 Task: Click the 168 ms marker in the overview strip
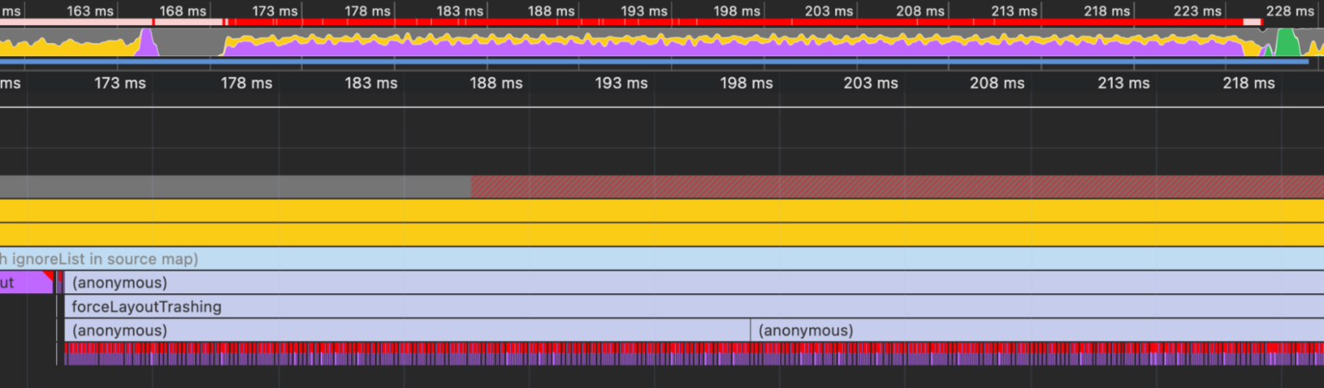pyautogui.click(x=183, y=11)
